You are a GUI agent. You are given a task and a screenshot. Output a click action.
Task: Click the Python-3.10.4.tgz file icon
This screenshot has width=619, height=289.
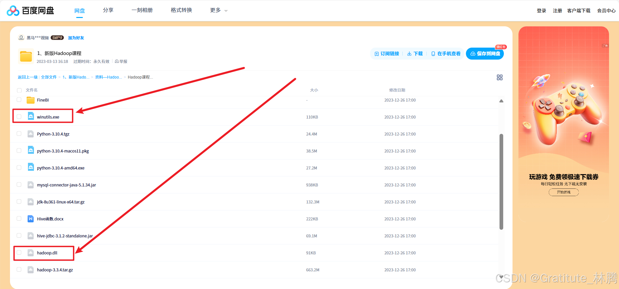(31, 134)
